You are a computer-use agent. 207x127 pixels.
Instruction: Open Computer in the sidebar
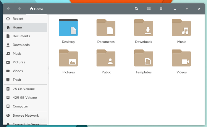(x=25, y=106)
